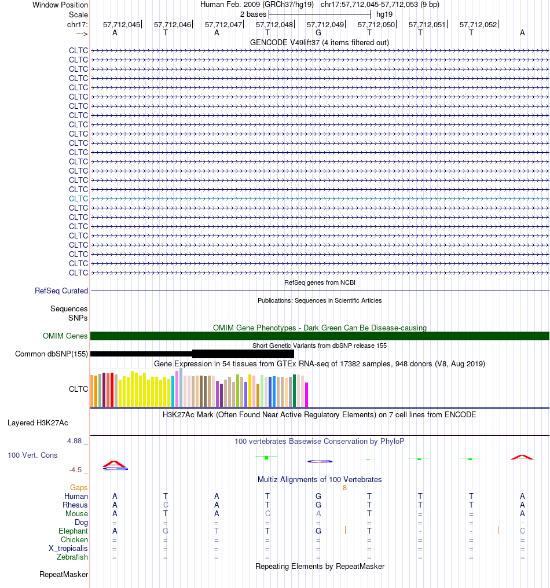The image size is (550, 588).
Task: Open Repeating Elements by RepeatMasker title
Action: pyautogui.click(x=320, y=566)
